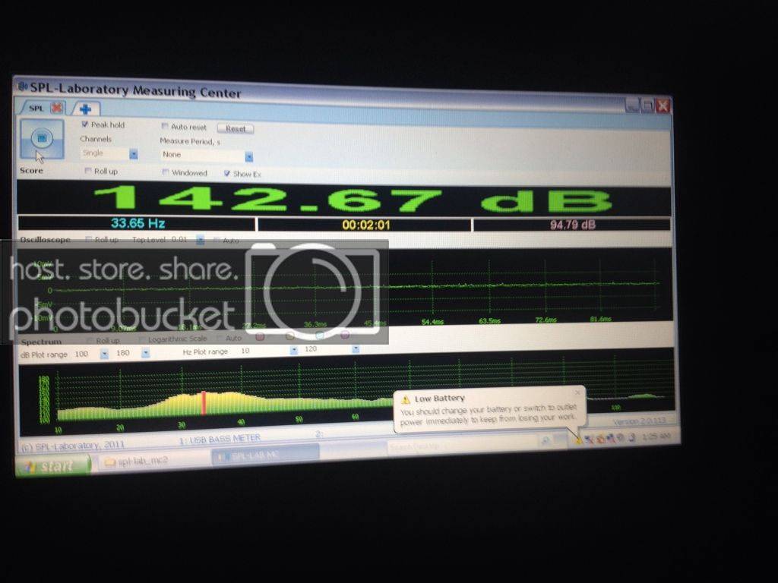Maximize the SPL-Laboratory window

pos(647,105)
